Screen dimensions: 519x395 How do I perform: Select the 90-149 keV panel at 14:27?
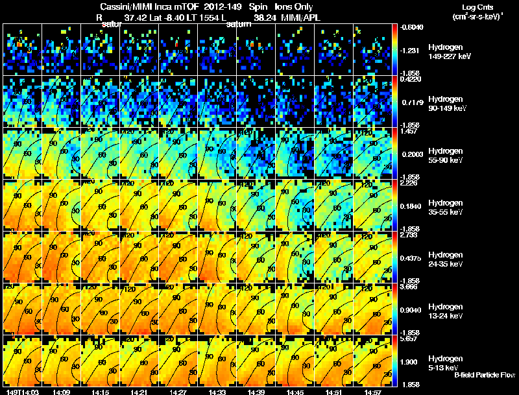tap(178, 102)
